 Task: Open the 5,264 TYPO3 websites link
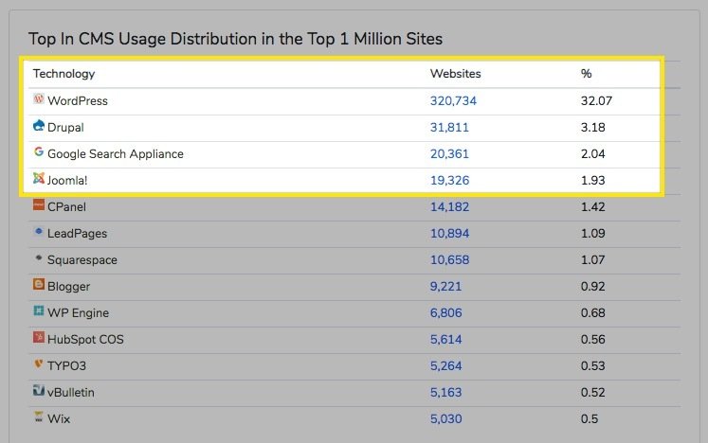(x=445, y=366)
